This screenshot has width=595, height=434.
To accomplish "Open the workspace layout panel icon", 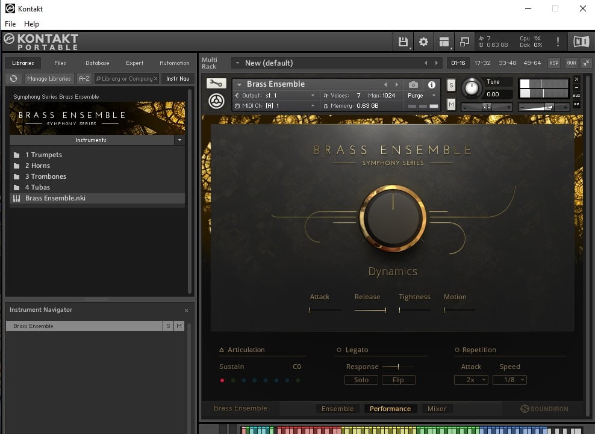I will click(444, 42).
